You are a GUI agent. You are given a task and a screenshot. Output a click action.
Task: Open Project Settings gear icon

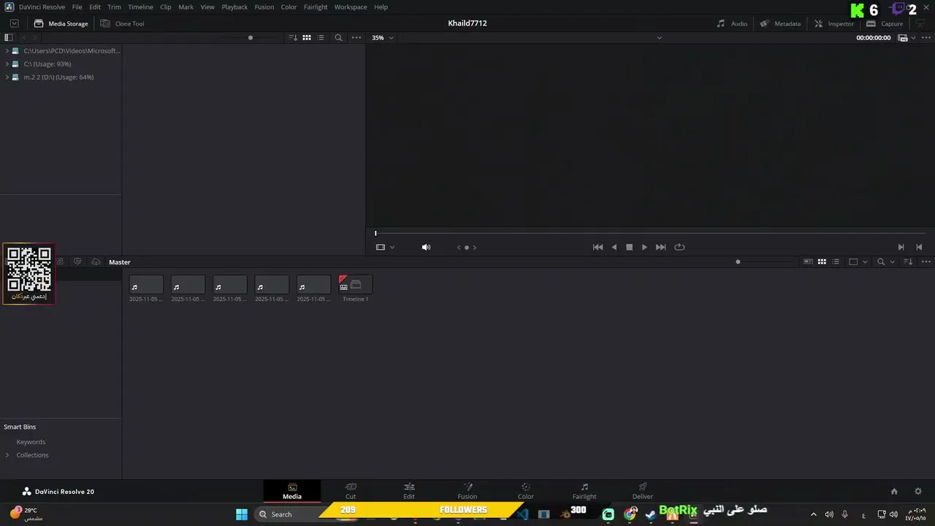tap(918, 492)
